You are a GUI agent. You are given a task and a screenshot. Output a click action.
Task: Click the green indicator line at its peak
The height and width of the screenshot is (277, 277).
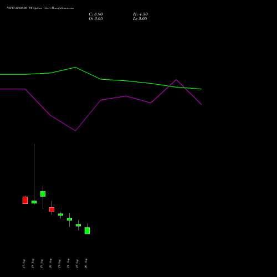tap(75, 67)
